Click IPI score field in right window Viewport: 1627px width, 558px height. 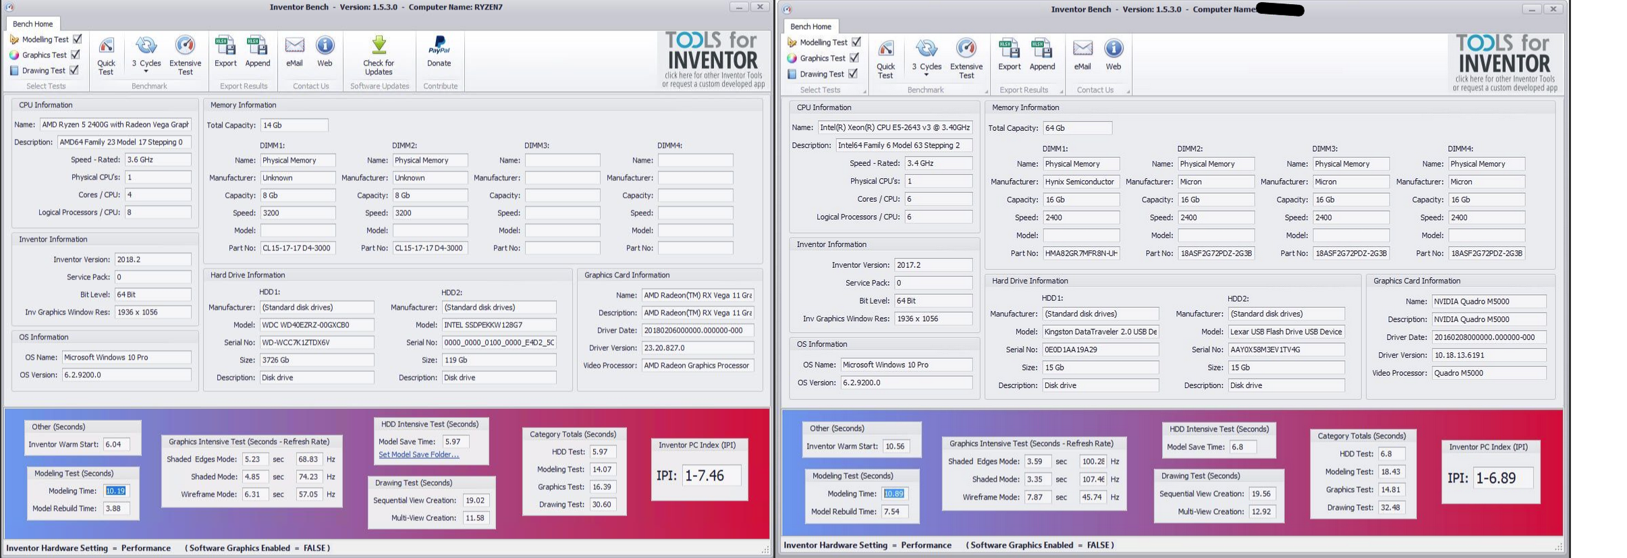(x=1503, y=478)
